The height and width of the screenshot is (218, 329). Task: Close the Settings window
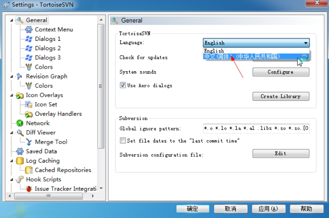tap(317, 3)
